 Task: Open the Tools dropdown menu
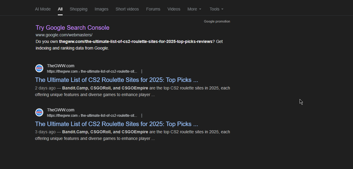(216, 9)
